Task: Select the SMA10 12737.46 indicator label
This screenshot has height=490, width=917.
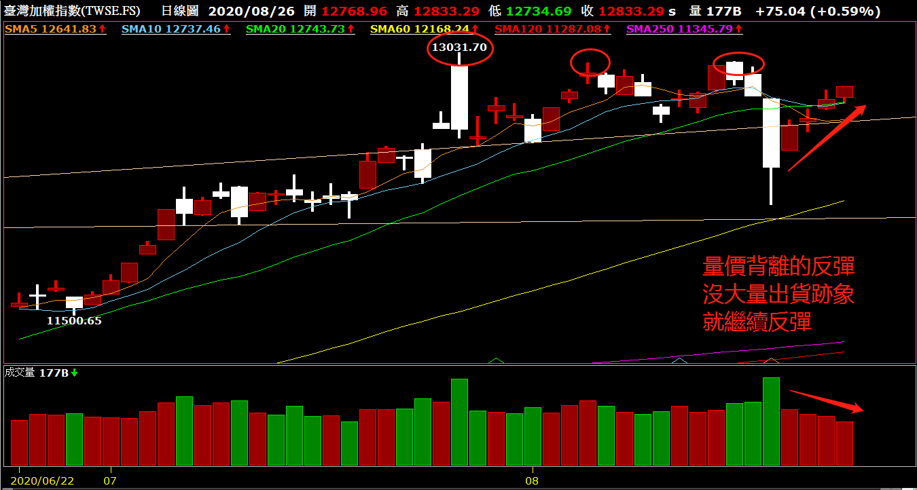Action: 176,29
